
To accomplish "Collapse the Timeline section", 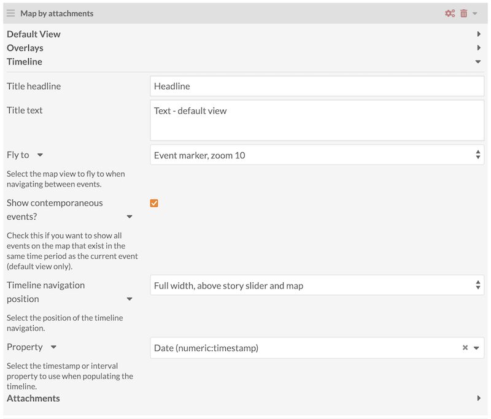I will pos(478,61).
